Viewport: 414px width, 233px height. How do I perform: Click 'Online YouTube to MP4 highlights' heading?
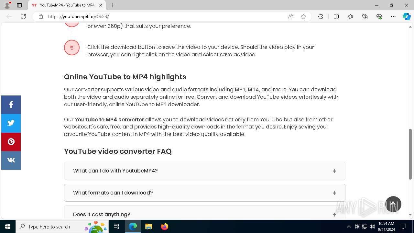[125, 77]
